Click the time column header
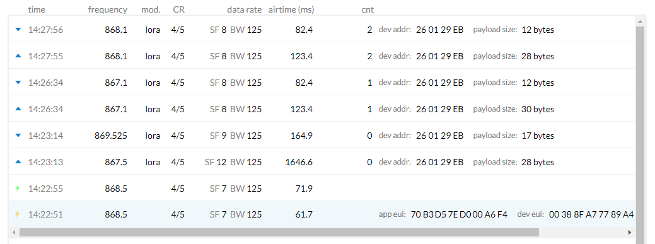Screen dimensions: 655x244 (x=37, y=9)
